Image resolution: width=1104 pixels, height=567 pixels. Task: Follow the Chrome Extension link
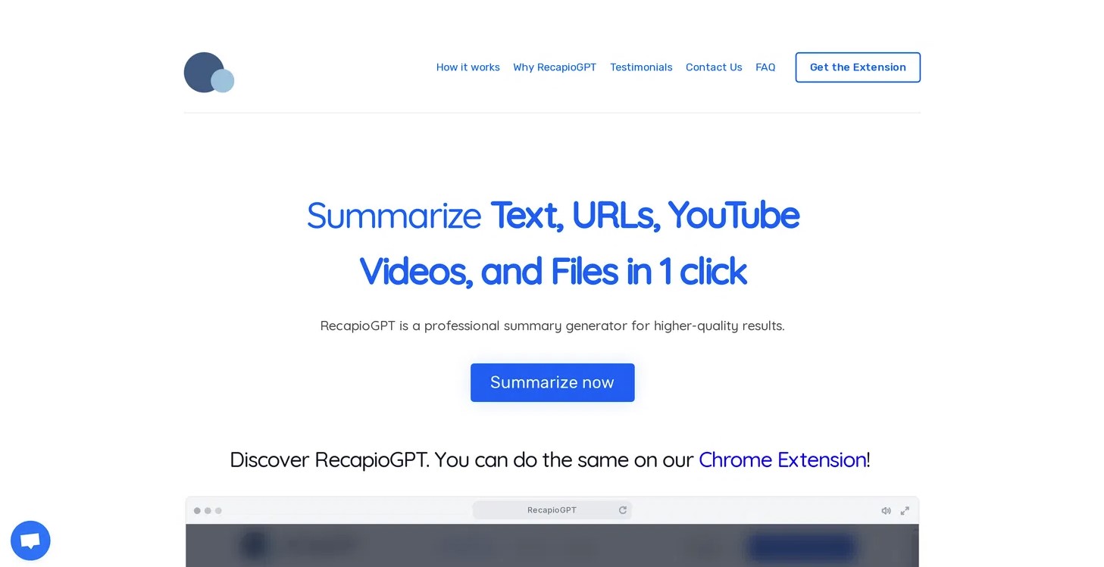(783, 460)
